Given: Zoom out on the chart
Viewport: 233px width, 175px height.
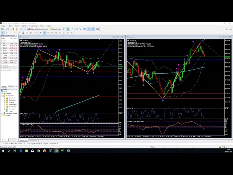Looking at the screenshot, I should [x=80, y=29].
